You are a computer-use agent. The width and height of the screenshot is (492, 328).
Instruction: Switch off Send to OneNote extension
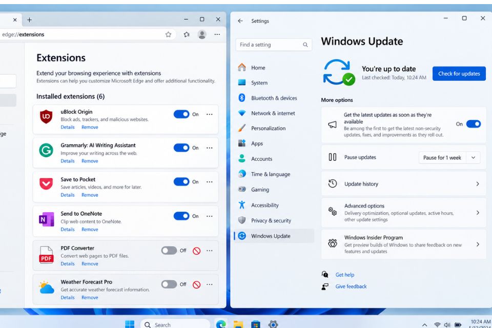click(x=181, y=216)
